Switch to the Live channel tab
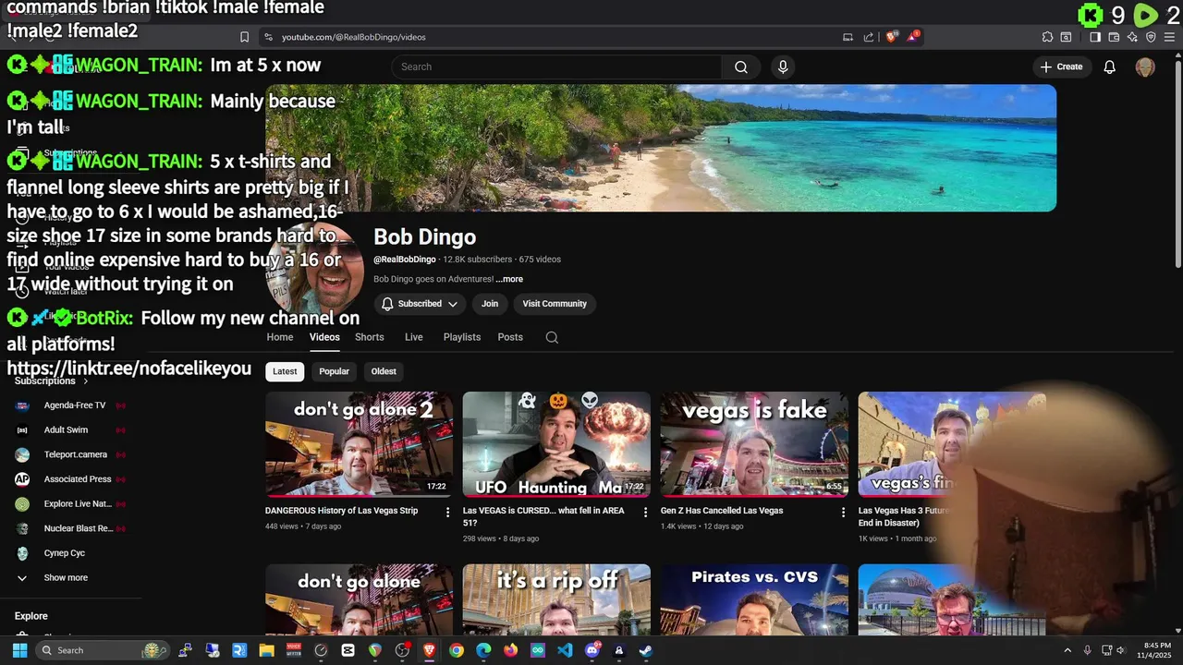1183x665 pixels. pos(414,337)
